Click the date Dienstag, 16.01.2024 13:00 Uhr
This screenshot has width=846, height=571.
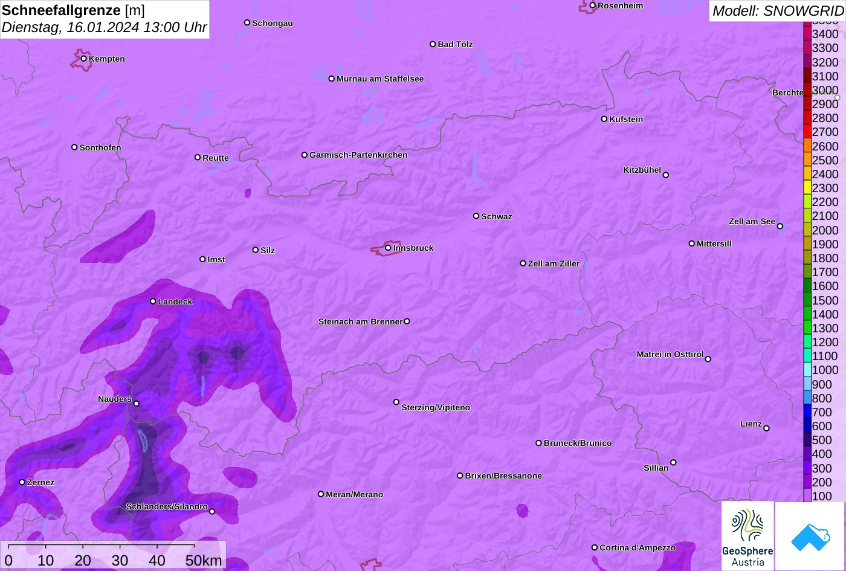pos(105,27)
